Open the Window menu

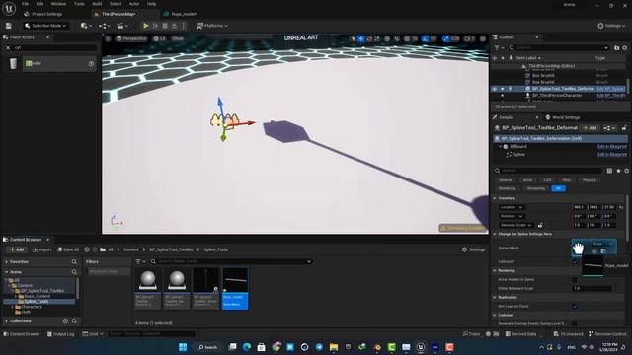click(58, 4)
